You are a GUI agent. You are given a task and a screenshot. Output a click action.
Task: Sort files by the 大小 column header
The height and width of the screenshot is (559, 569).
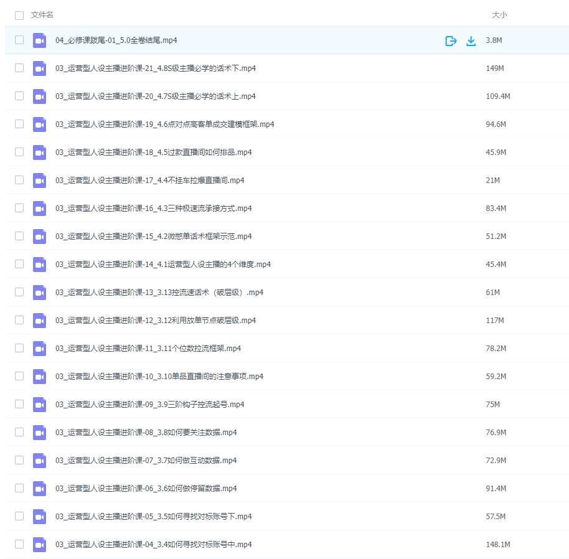tap(499, 15)
